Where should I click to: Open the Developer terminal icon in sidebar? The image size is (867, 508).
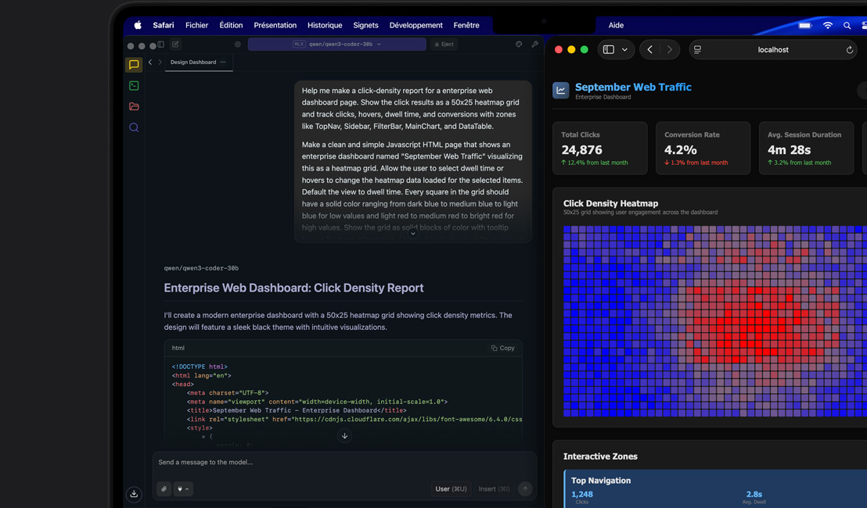pyautogui.click(x=134, y=86)
